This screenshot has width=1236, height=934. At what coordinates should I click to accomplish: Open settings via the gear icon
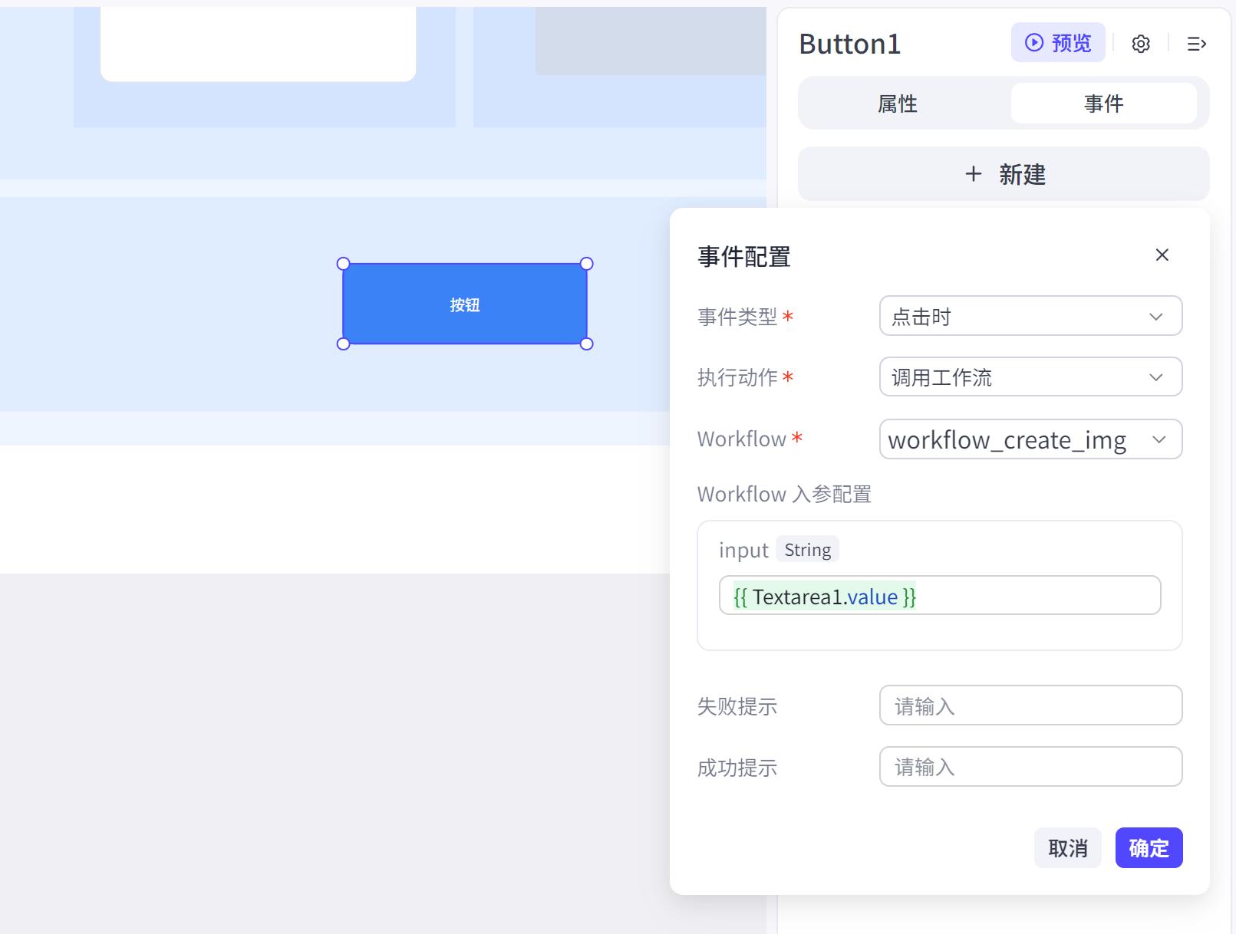(x=1140, y=44)
